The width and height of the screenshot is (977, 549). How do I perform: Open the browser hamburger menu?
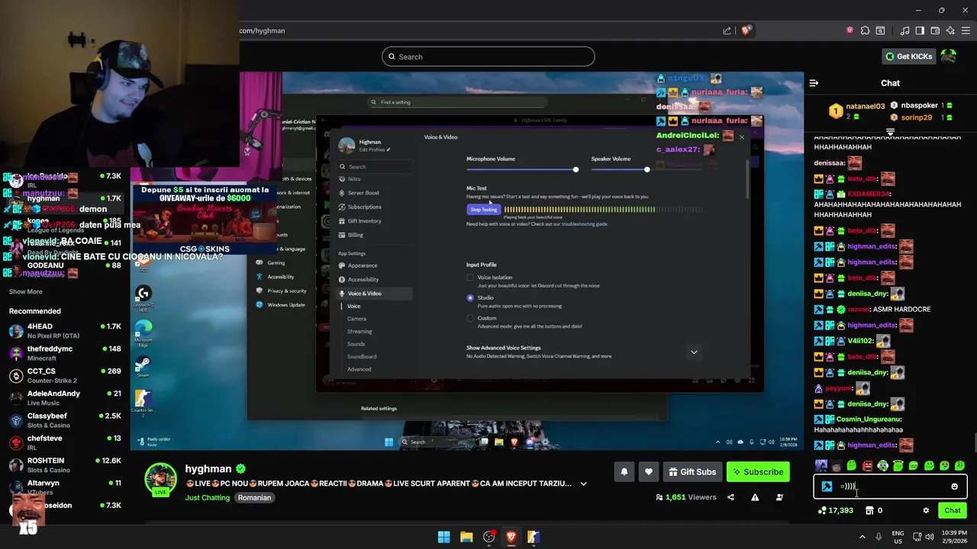point(966,30)
